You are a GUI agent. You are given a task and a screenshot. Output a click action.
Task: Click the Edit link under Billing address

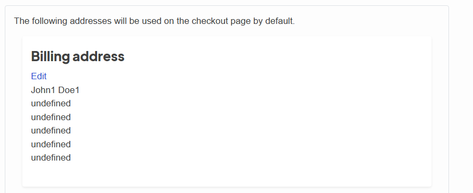coord(38,77)
